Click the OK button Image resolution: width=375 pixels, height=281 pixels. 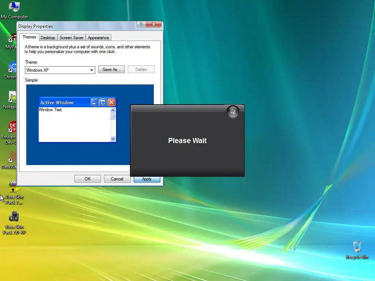pyautogui.click(x=88, y=179)
